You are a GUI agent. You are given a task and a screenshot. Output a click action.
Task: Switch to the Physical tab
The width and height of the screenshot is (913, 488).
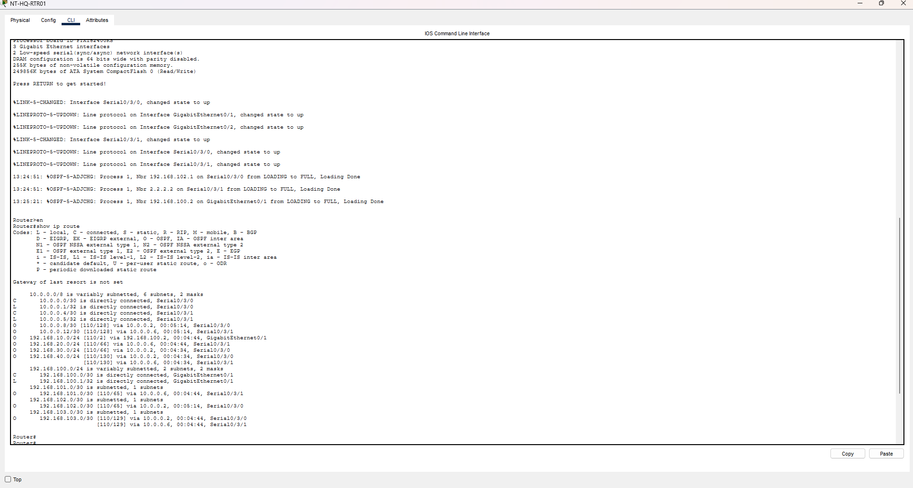[x=20, y=20]
